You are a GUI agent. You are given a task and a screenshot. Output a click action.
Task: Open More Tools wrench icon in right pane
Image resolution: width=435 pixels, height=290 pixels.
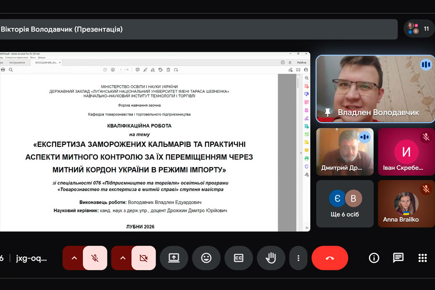[306, 174]
